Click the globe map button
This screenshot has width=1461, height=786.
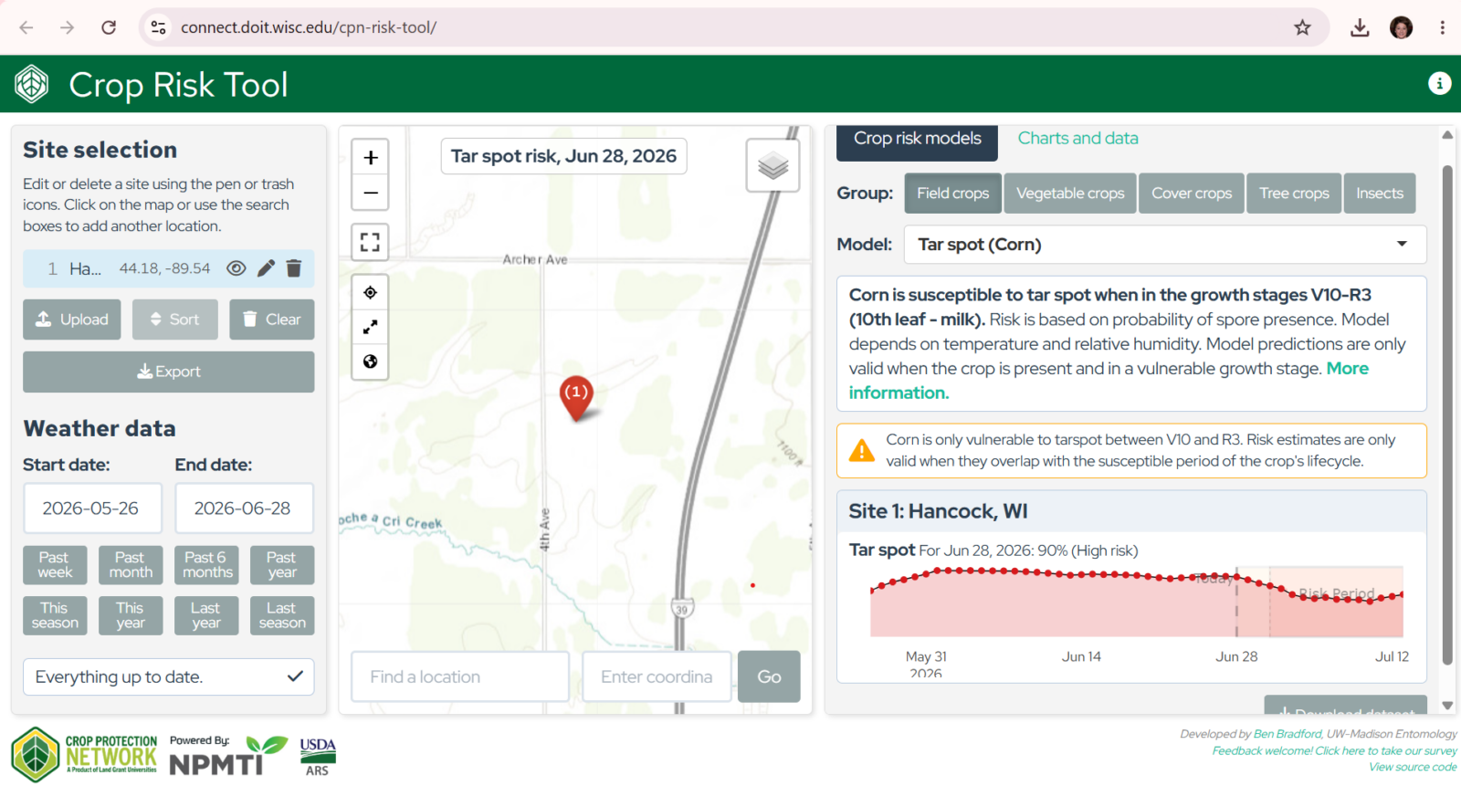click(371, 362)
